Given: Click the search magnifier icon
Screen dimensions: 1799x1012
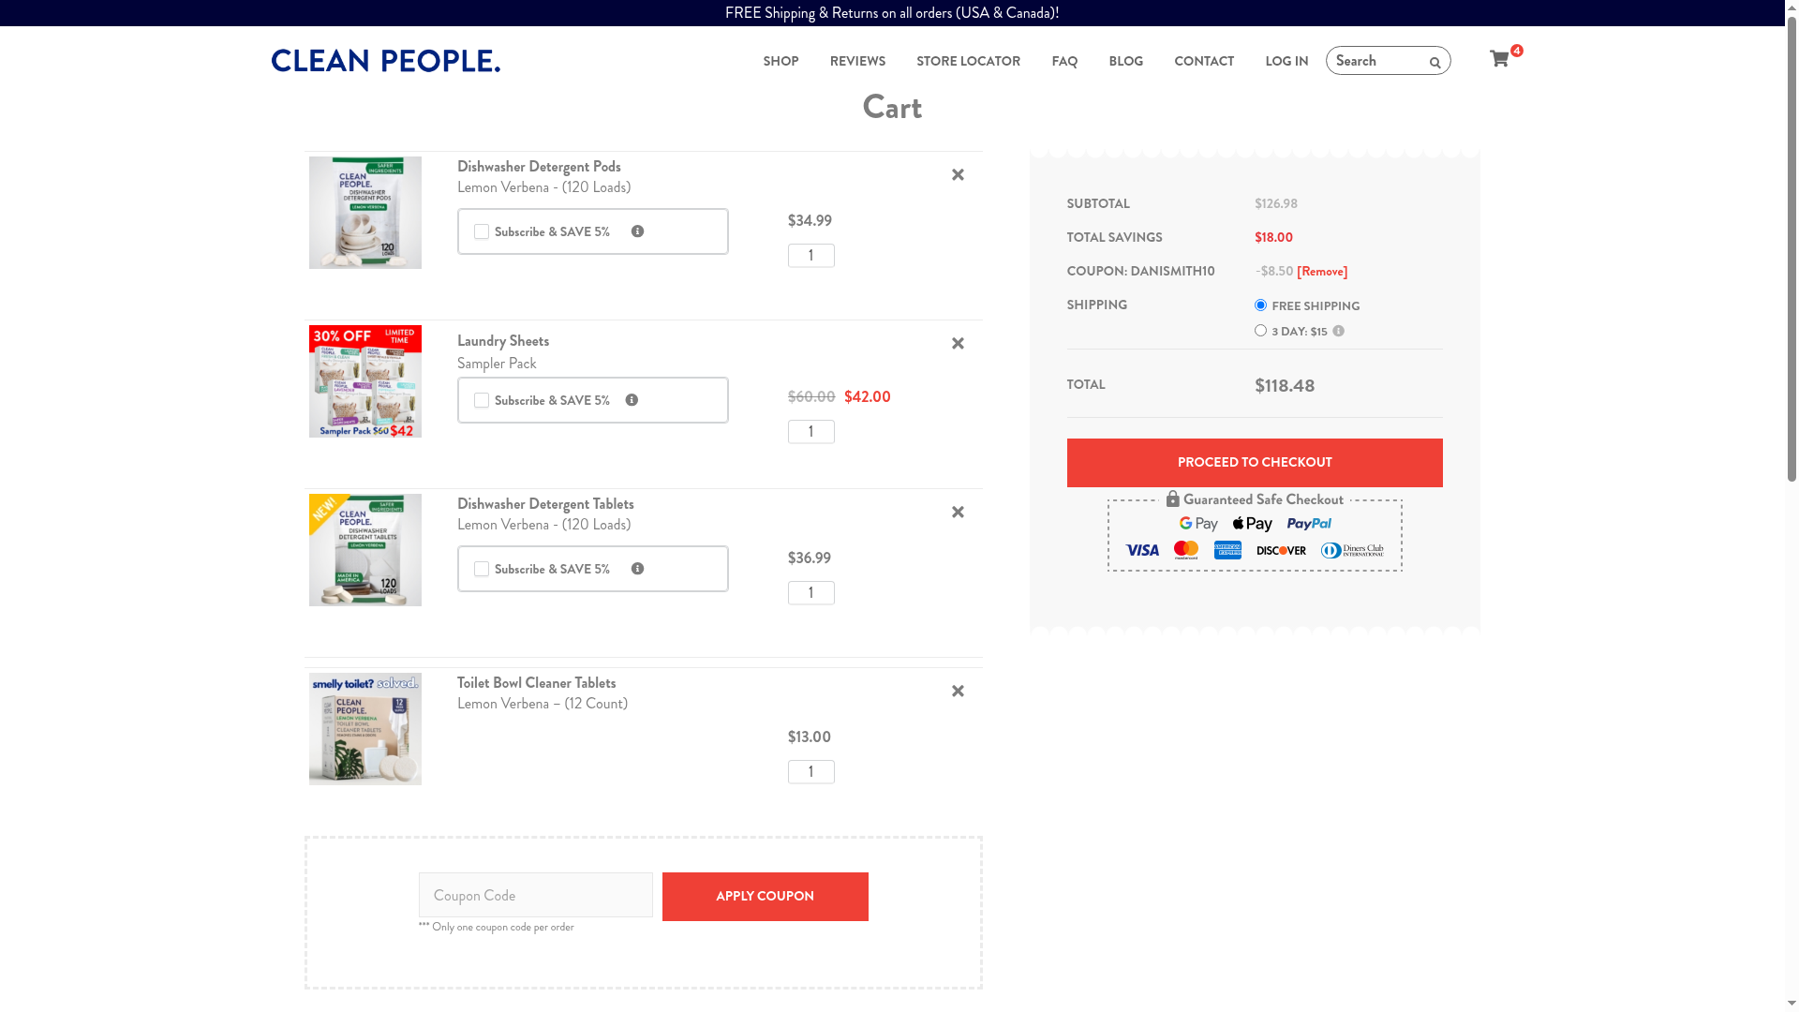Looking at the screenshot, I should click(1435, 63).
